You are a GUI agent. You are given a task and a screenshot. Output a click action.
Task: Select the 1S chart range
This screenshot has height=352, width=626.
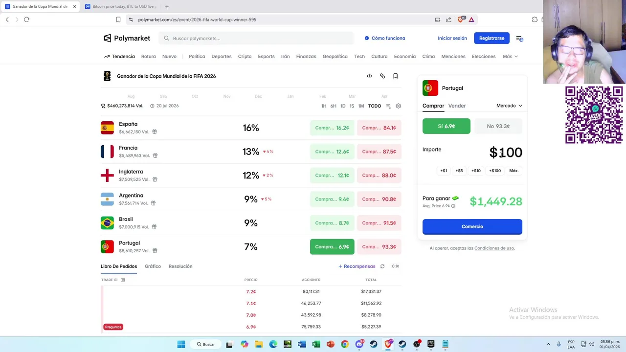coord(352,106)
